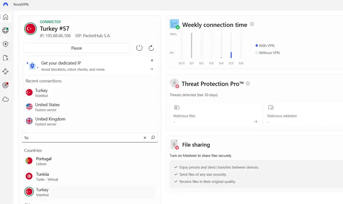Reconnect using the refresh icon
The height and width of the screenshot is (204, 343).
click(151, 48)
